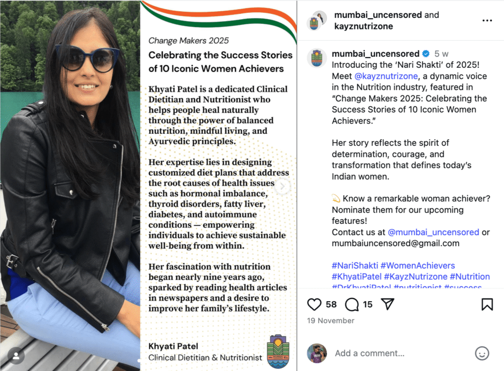
Task: Like the post with the heart icon
Action: (x=314, y=305)
